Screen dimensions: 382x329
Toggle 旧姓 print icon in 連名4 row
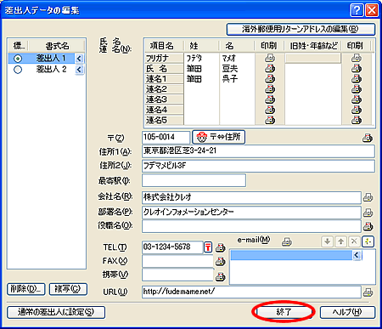357,110
